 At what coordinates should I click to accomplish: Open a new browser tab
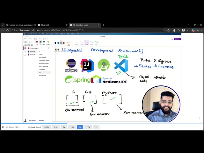(x=103, y=25)
